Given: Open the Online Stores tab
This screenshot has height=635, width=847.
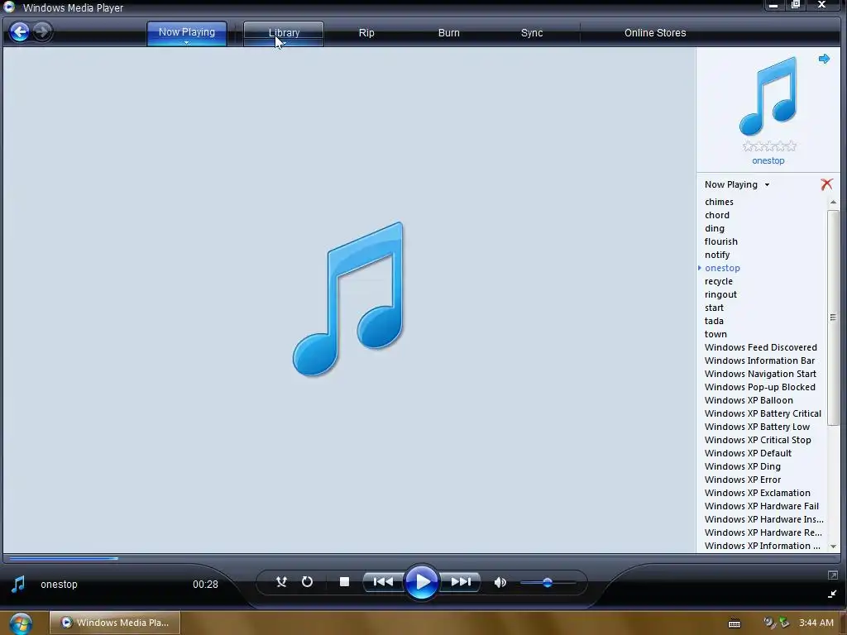Looking at the screenshot, I should coord(655,33).
